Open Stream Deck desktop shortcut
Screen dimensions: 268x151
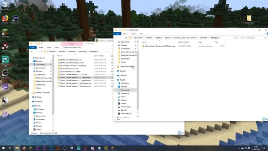click(x=16, y=19)
